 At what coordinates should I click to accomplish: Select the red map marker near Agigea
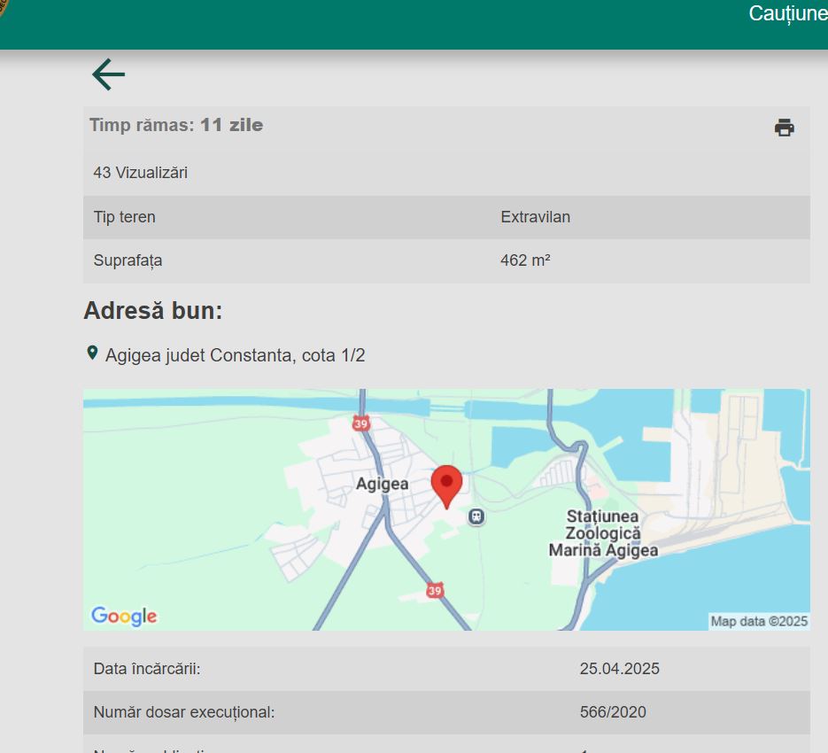(446, 486)
